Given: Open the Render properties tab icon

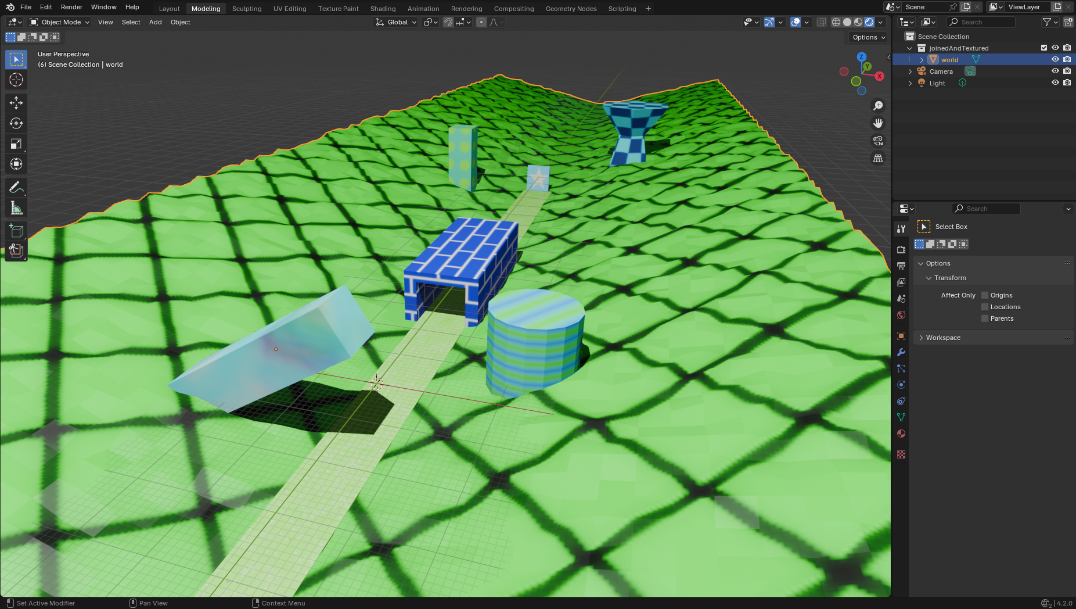Looking at the screenshot, I should coord(901,249).
